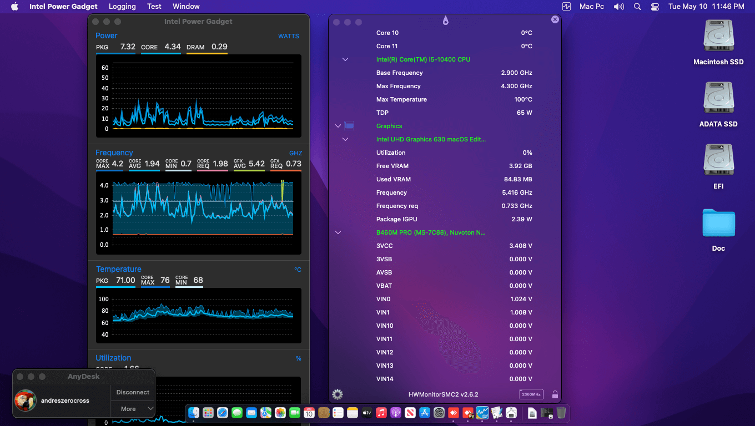The image size is (755, 426).
Task: Toggle the lock icon in HWMonitorSMC2
Action: pyautogui.click(x=555, y=394)
